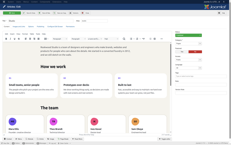The height and width of the screenshot is (145, 231).
Task: Switch to Options tab
Action: point(31,26)
